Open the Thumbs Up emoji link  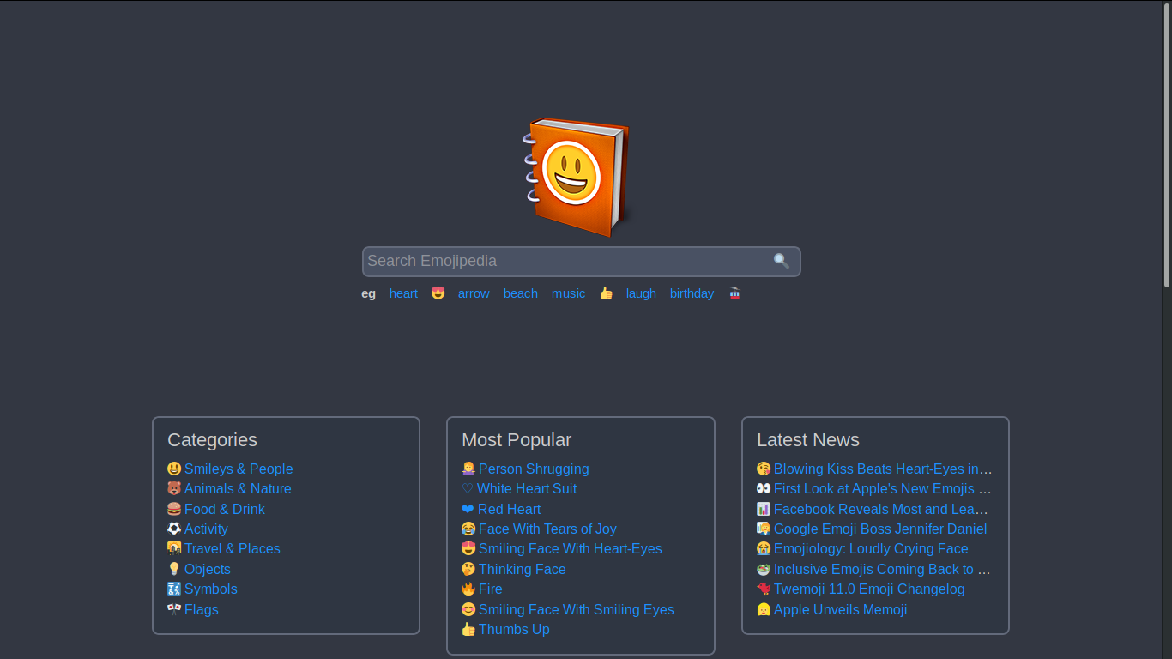[x=514, y=629]
